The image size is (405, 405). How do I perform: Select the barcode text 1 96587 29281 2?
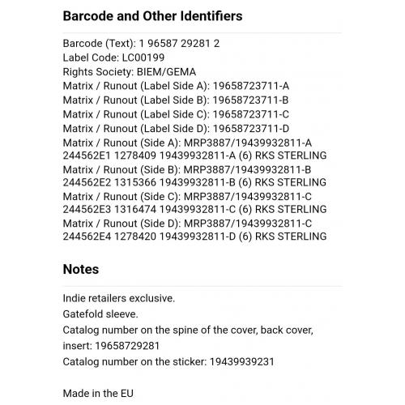(179, 44)
